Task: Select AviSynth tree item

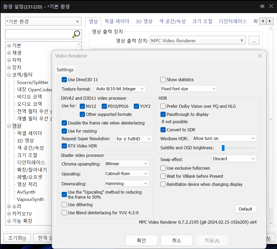Action: [26, 192]
